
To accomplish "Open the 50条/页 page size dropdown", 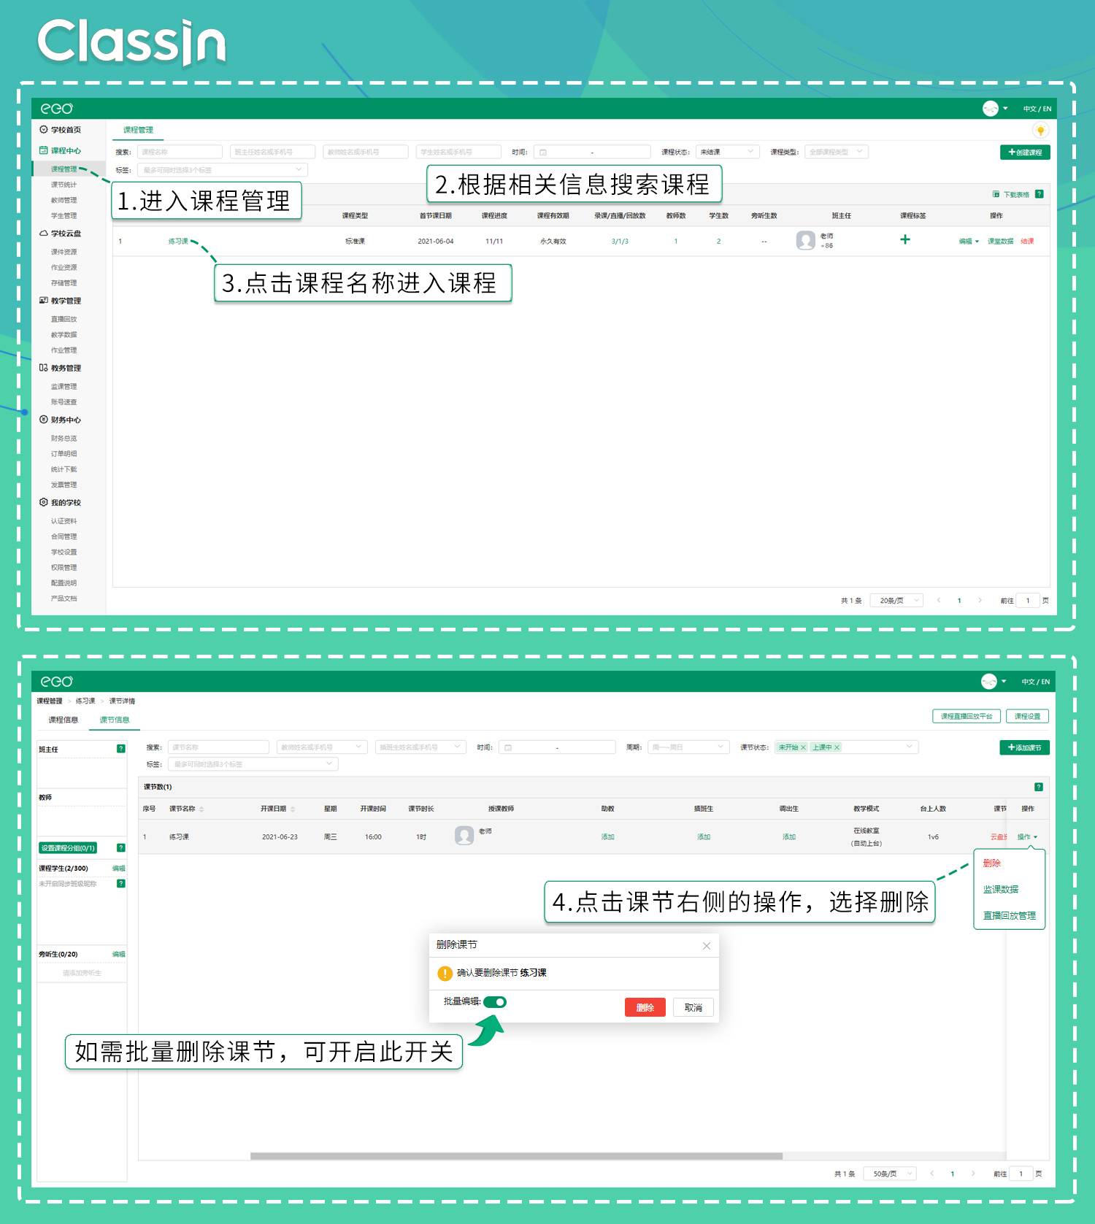I will [x=890, y=1174].
